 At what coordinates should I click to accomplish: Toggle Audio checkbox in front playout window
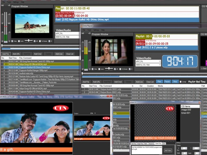point(99,69)
